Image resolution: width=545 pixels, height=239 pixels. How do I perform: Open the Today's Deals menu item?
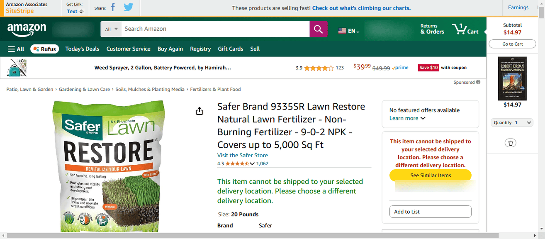(x=82, y=49)
